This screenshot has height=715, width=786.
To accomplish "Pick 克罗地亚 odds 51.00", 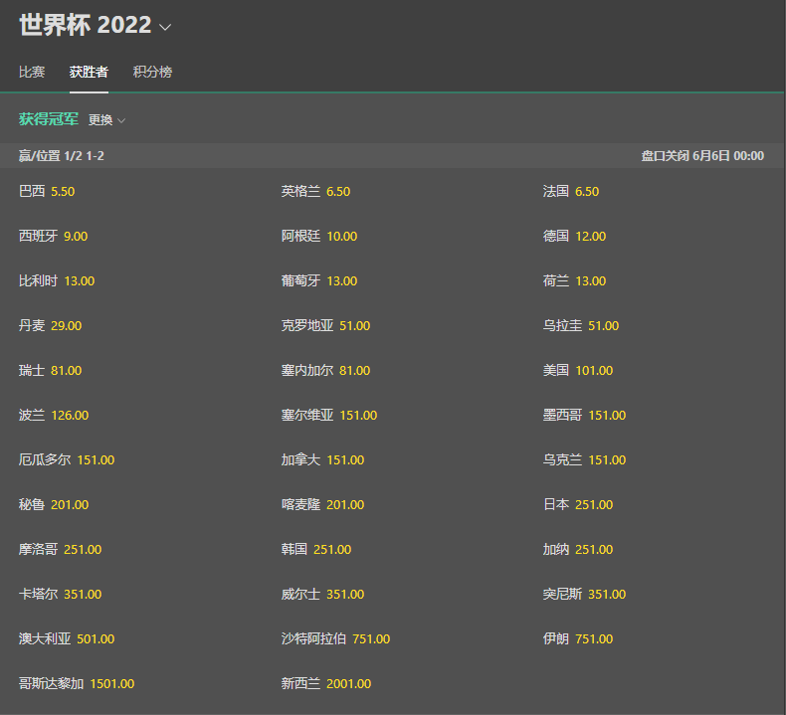I will (325, 326).
